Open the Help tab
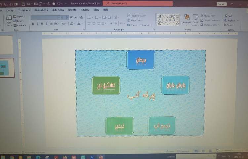 [x=106, y=10]
